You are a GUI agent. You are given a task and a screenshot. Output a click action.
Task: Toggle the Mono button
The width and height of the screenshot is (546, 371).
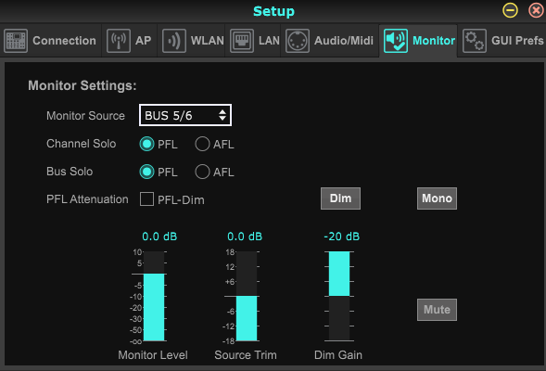tap(437, 198)
